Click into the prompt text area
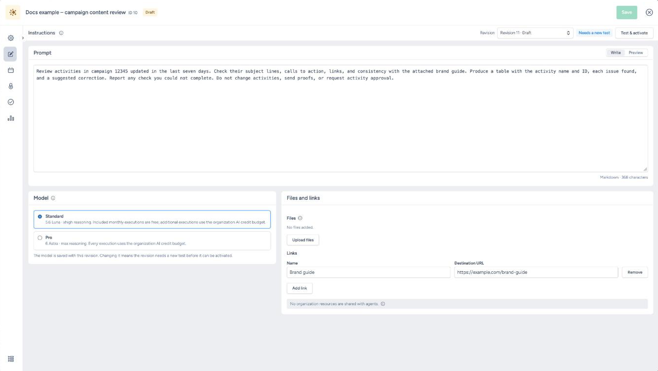658x371 pixels. coord(340,118)
